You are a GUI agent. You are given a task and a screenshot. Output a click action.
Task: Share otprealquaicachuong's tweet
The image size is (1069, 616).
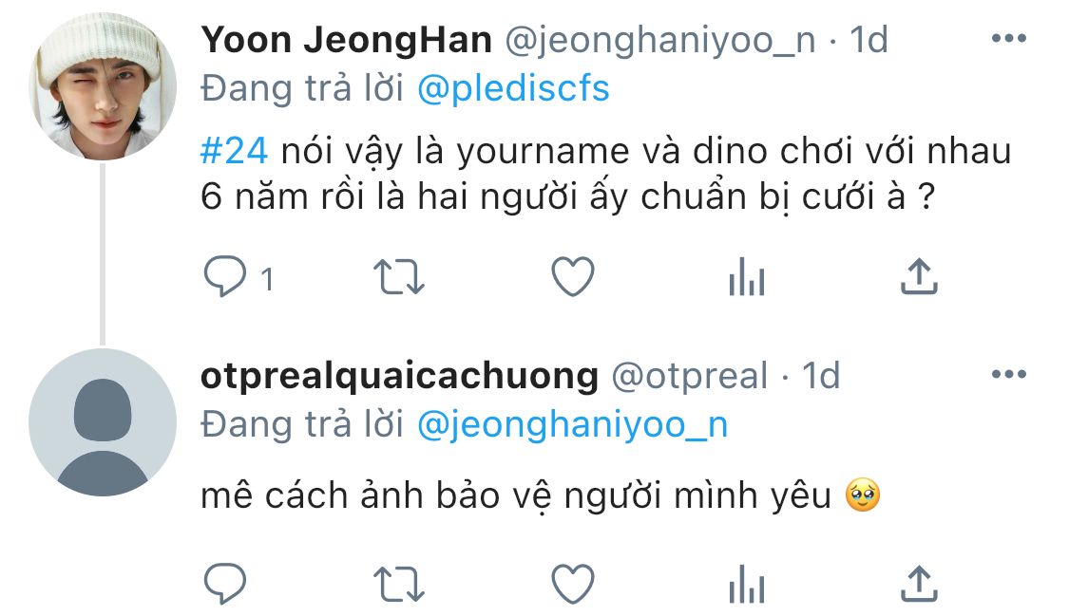coord(919,584)
